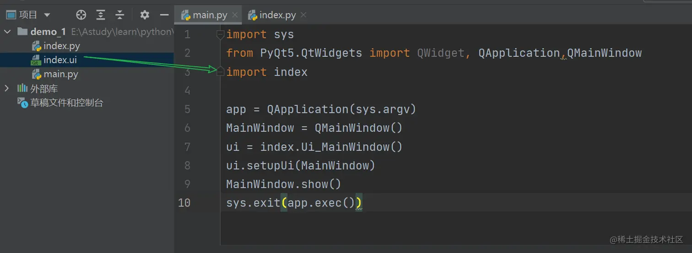Fold the import block at line 1
692x253 pixels.
point(220,34)
